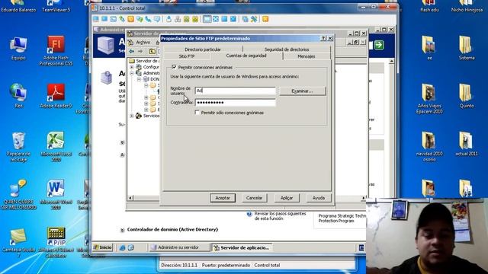Click the dialog's question mark help button
This screenshot has height=274, width=488.
323,38
